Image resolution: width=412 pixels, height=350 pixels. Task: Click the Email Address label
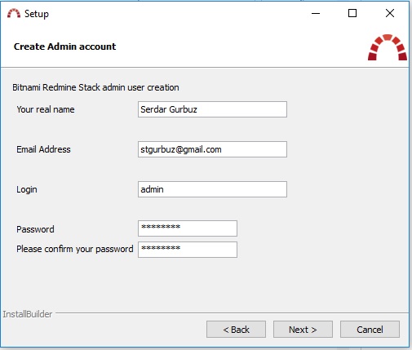click(x=43, y=149)
